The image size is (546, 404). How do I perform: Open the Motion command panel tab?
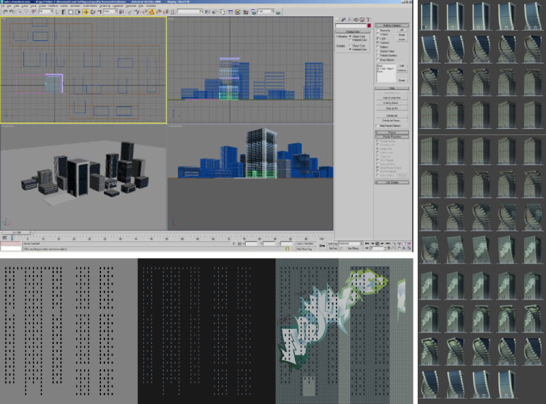click(x=357, y=18)
